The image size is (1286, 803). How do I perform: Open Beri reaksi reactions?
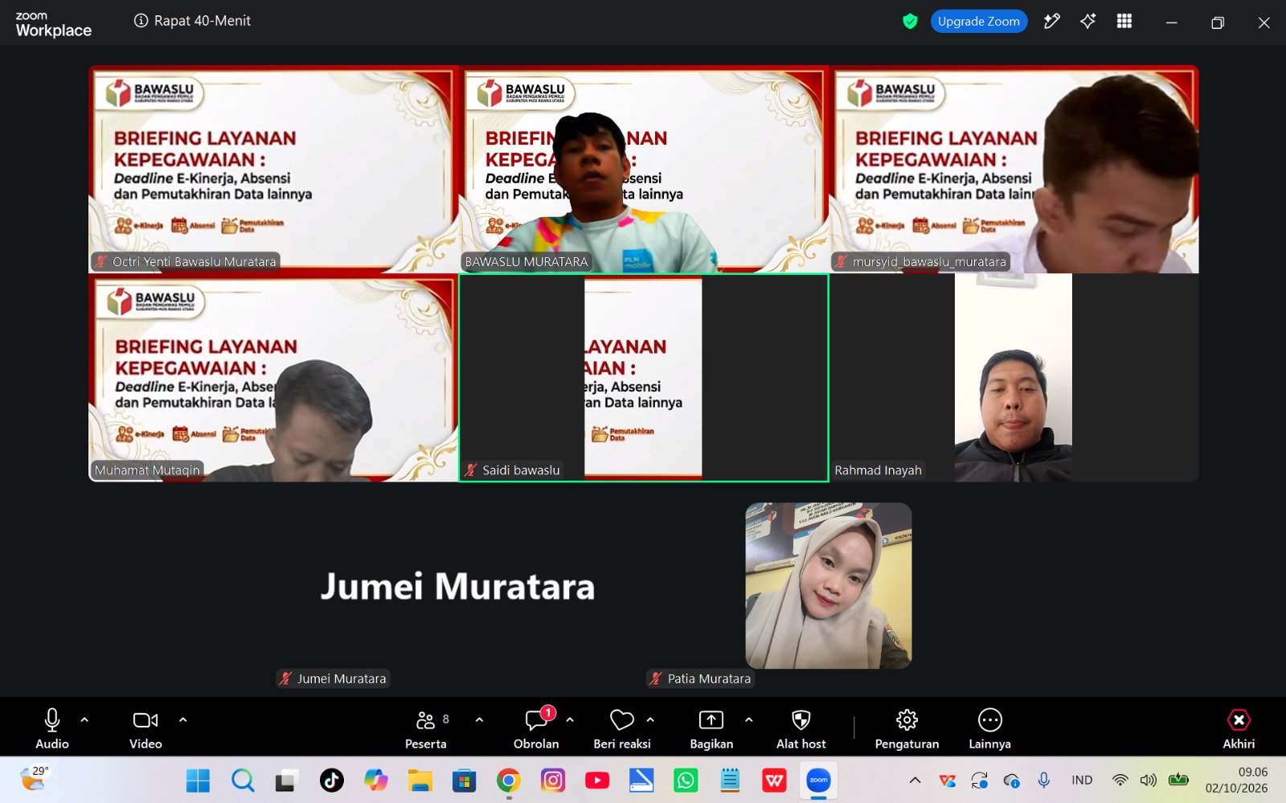[x=622, y=728]
